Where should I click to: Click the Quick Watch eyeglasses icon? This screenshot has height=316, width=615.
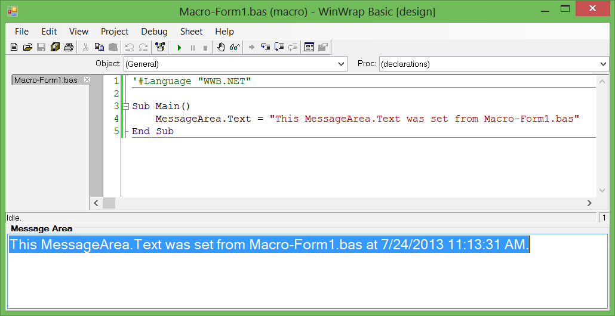pyautogui.click(x=235, y=48)
